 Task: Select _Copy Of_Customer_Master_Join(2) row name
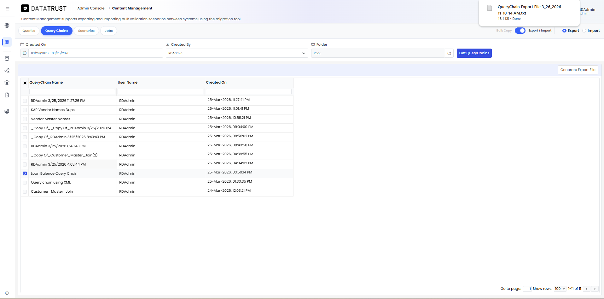click(64, 155)
